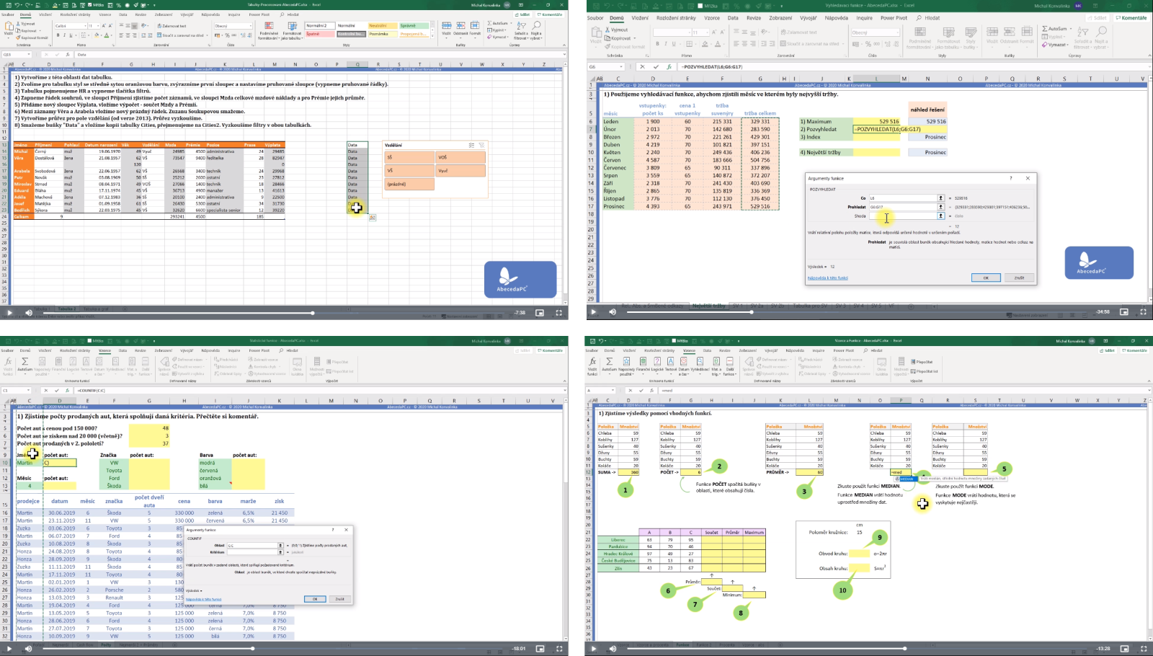Open the help link in POZVYHLEDAT dialog
Viewport: 1153px width, 656px height.
pos(827,278)
